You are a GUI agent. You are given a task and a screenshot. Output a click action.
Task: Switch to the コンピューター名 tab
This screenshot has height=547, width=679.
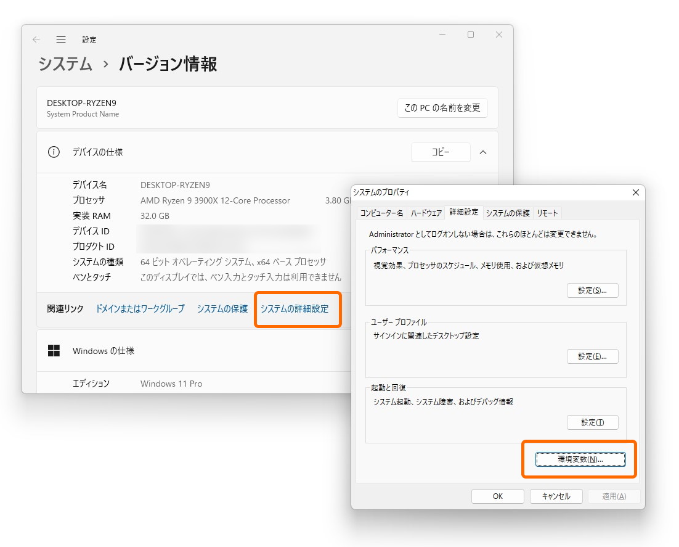tap(384, 212)
